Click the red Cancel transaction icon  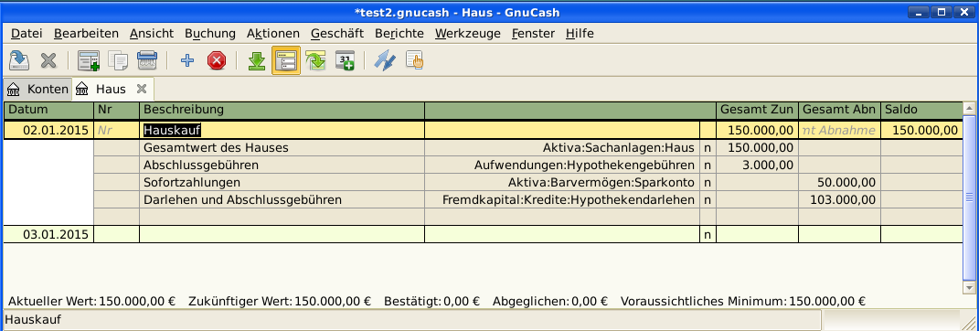point(217,60)
